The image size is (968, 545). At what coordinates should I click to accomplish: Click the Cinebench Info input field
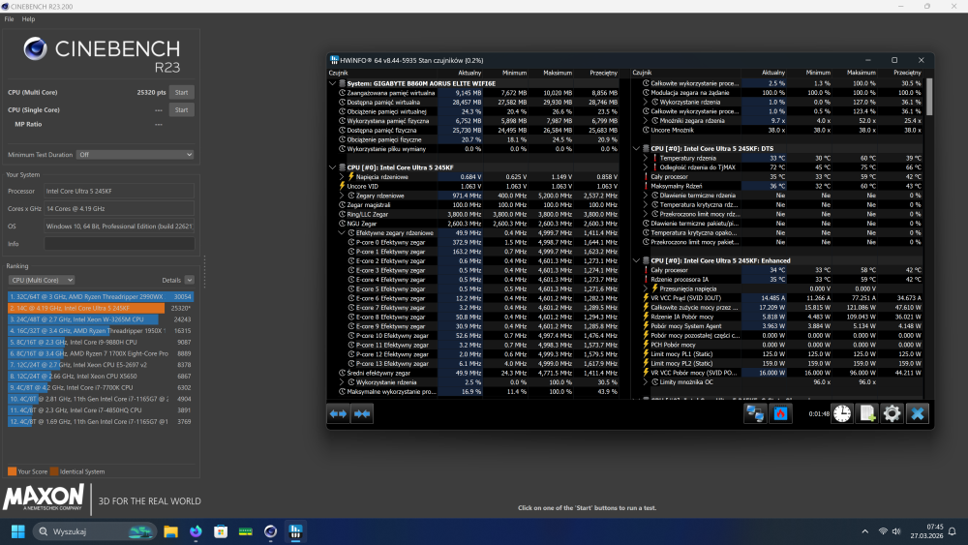[119, 244]
